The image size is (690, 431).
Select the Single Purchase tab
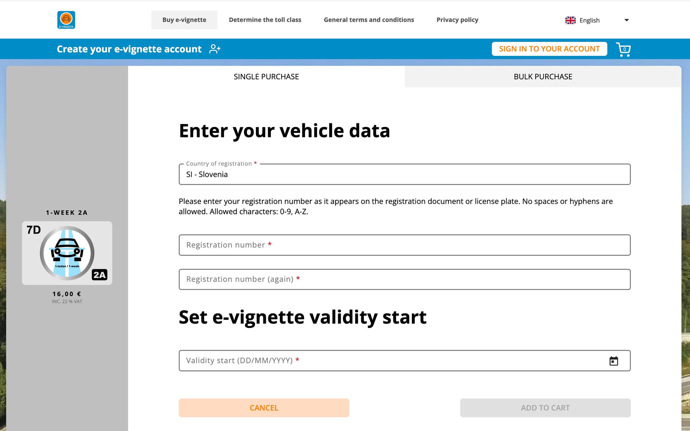(266, 76)
